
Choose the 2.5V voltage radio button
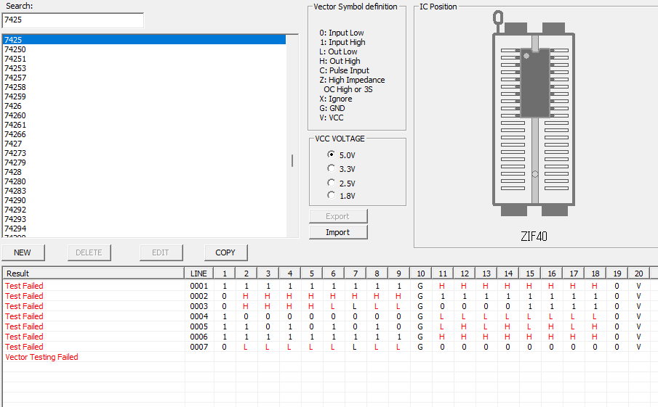[x=332, y=183]
